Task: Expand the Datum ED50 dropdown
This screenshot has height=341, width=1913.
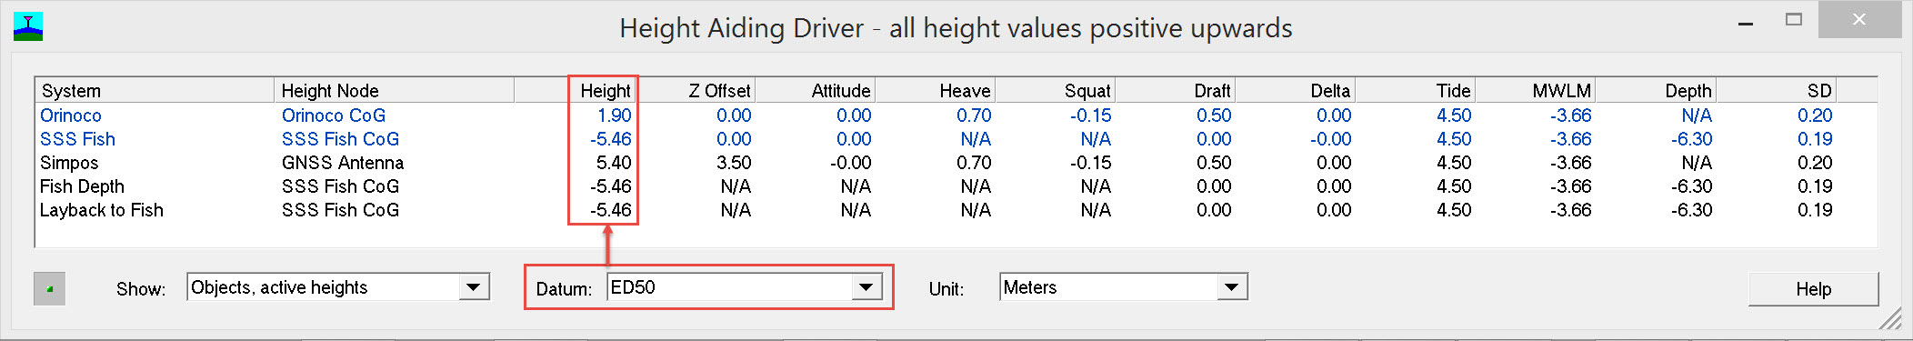Action: [866, 287]
